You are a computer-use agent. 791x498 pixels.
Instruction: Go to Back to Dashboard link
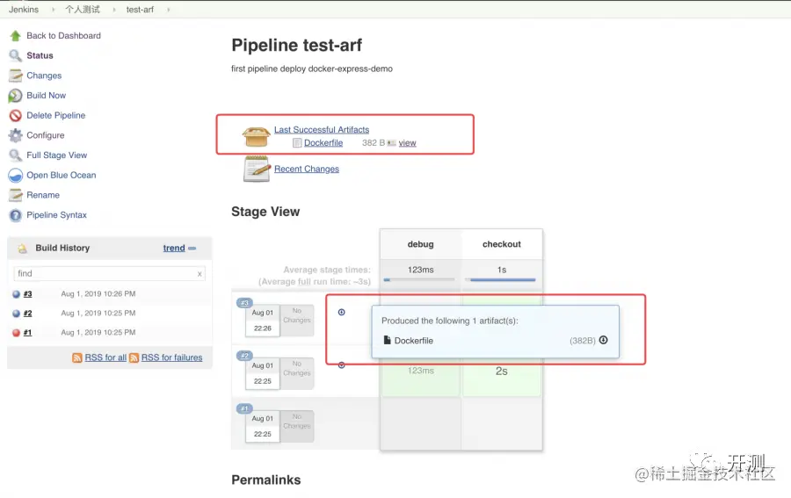[63, 36]
